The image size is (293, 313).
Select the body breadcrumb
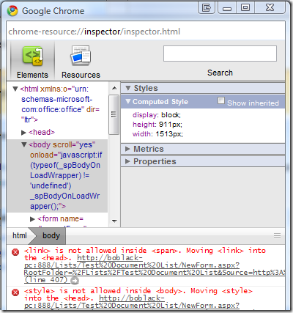coord(51,236)
